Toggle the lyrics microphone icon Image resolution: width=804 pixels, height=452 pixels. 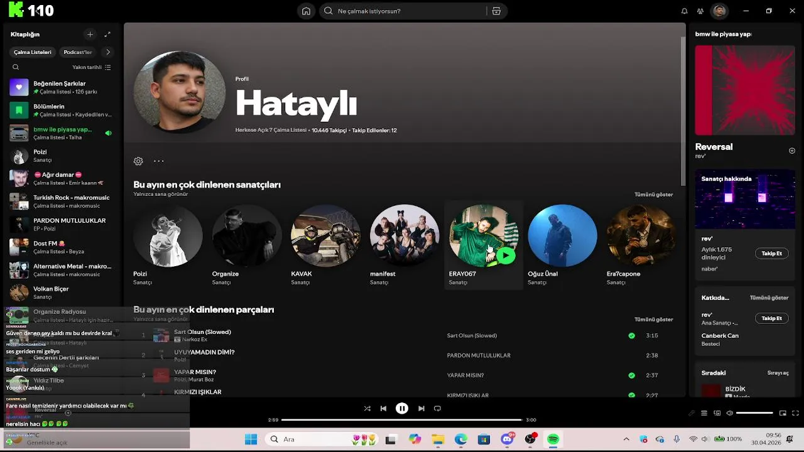click(692, 413)
